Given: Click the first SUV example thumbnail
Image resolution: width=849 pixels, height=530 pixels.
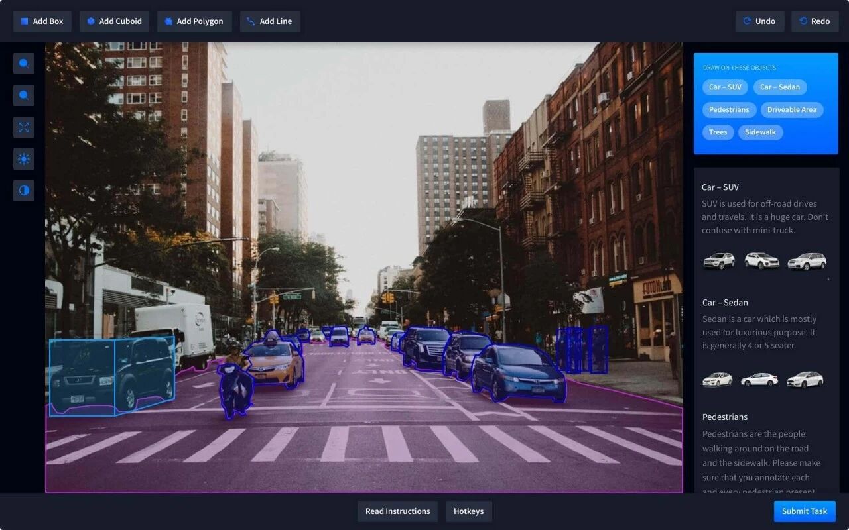Looking at the screenshot, I should click(x=719, y=261).
